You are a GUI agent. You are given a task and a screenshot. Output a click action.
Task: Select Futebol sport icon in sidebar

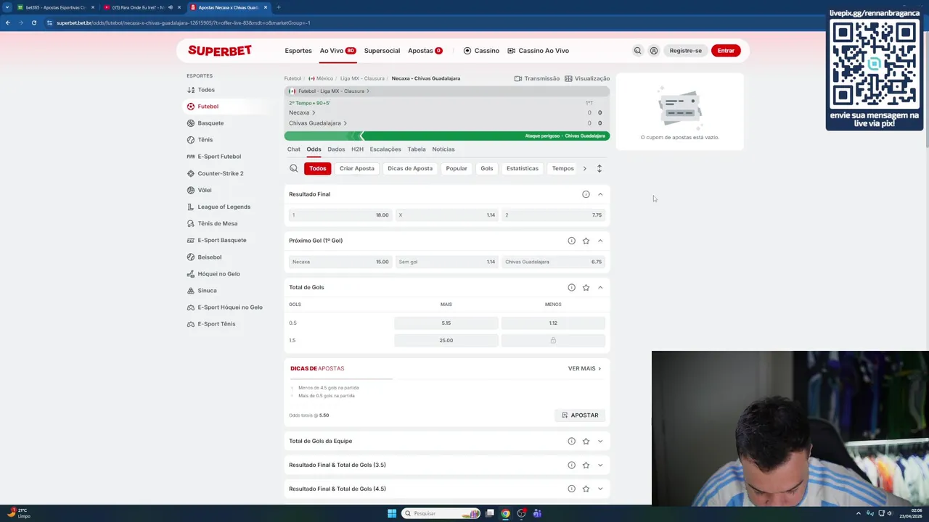pos(191,107)
